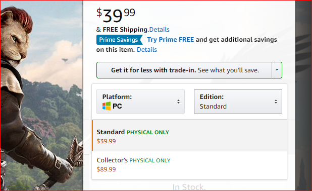Click the $39.99 main price
This screenshot has width=312, height=191.
[116, 15]
